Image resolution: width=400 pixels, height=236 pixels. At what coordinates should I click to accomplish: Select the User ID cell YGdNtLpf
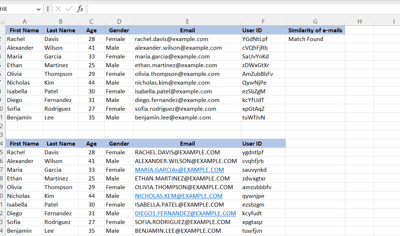(263, 39)
